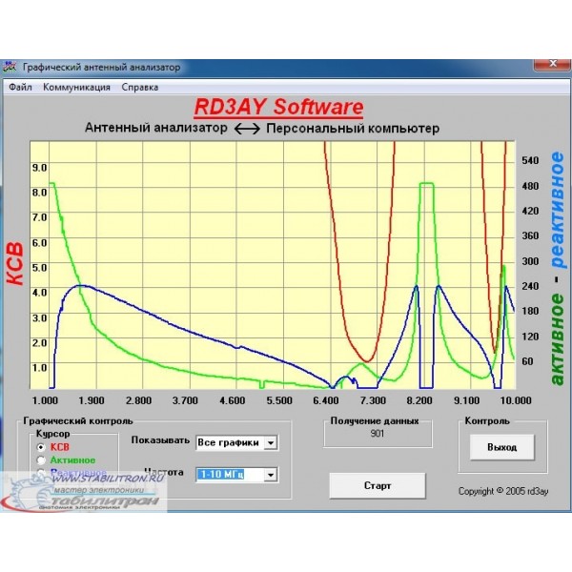This screenshot has width=572, height=572.
Task: Click the 4.600 frequency axis label
Action: [232, 400]
